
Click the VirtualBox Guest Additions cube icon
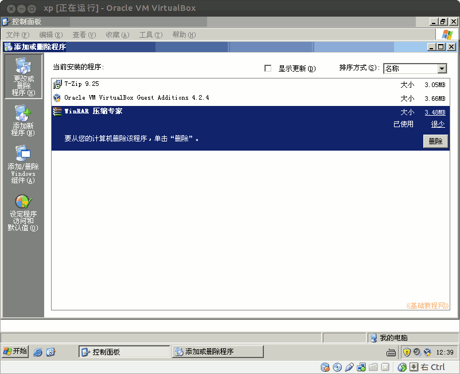pos(57,98)
